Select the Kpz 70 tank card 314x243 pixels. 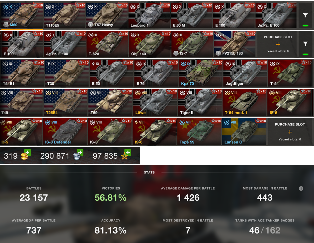pyautogui.click(x=200, y=73)
